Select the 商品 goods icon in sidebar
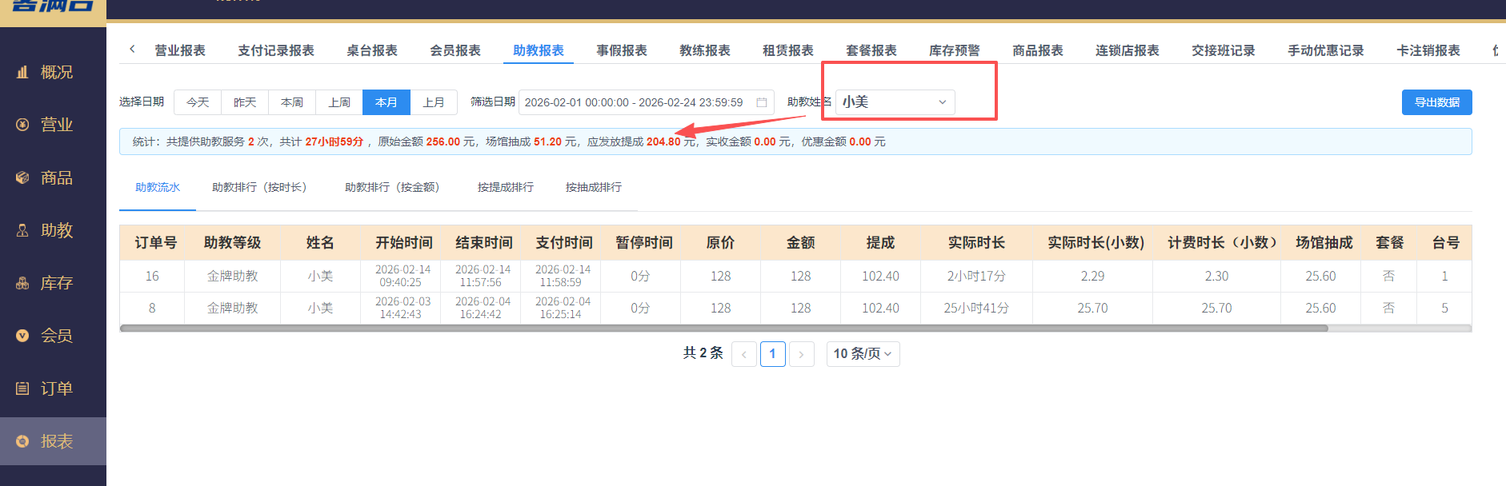1506x486 pixels. click(x=22, y=177)
